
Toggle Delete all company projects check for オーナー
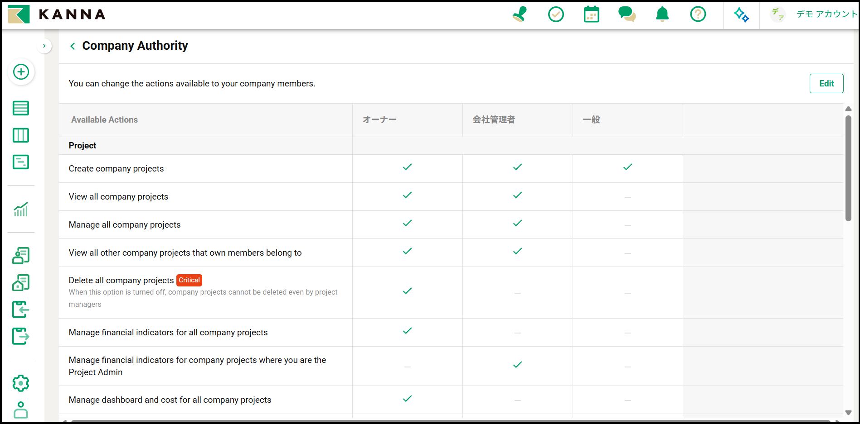point(407,291)
